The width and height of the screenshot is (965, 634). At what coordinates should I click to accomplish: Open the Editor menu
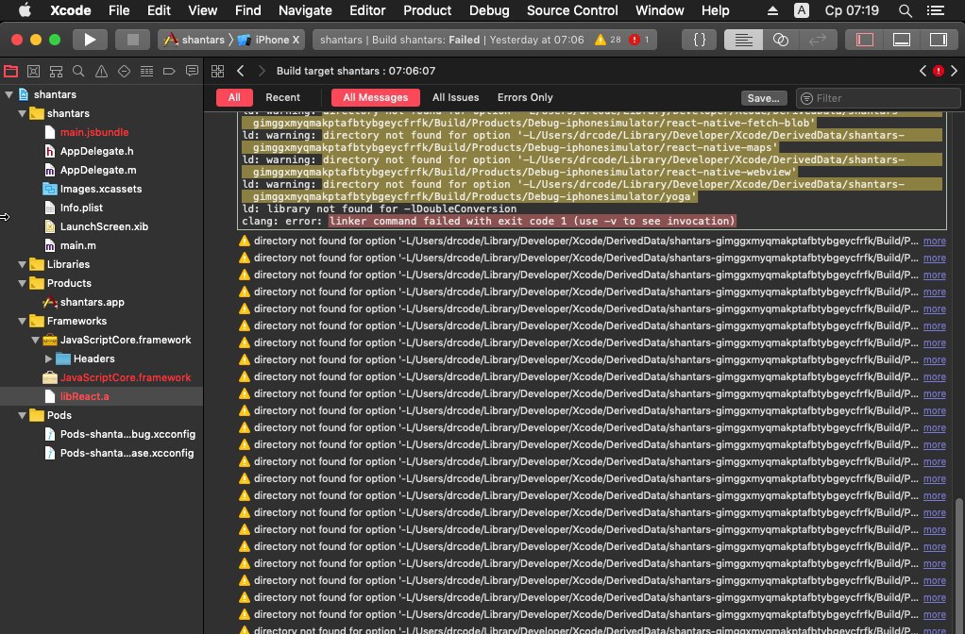click(x=367, y=10)
